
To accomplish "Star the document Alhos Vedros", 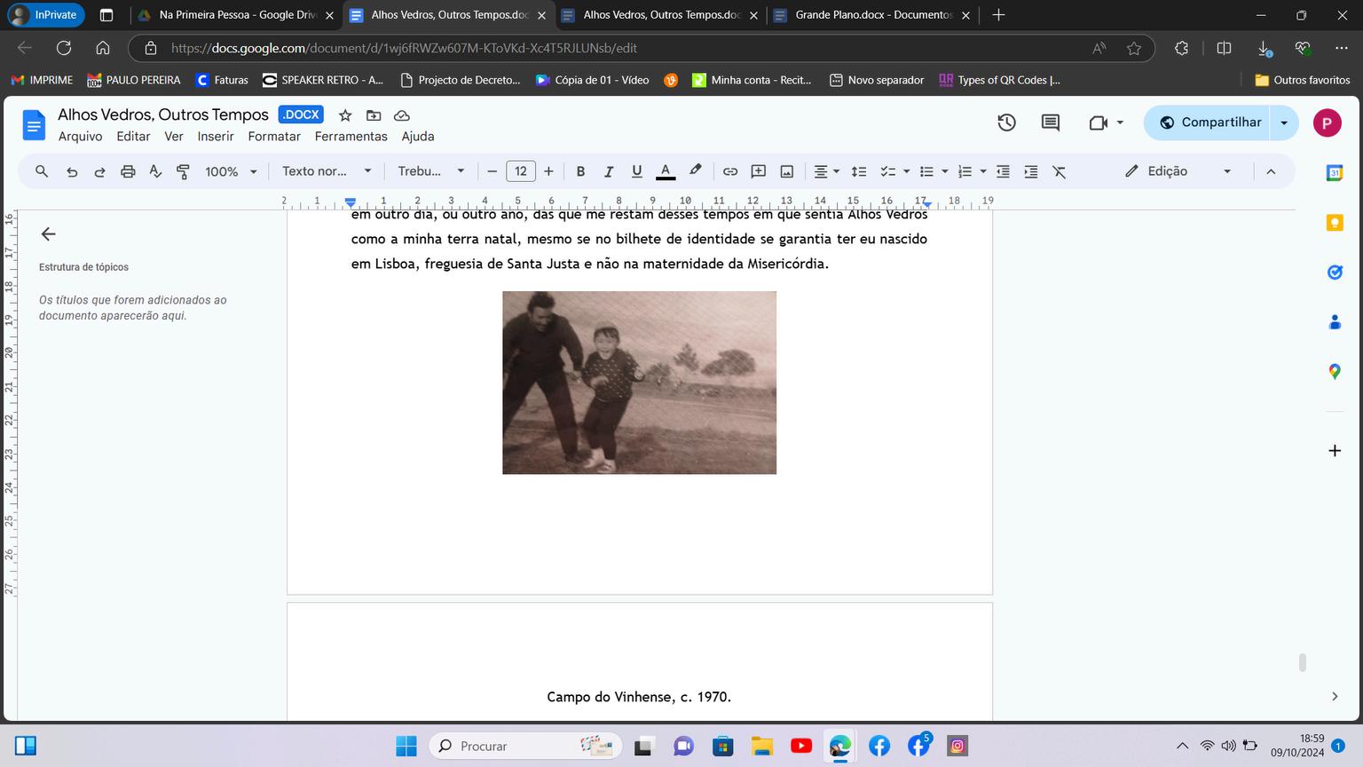I will pos(345,115).
